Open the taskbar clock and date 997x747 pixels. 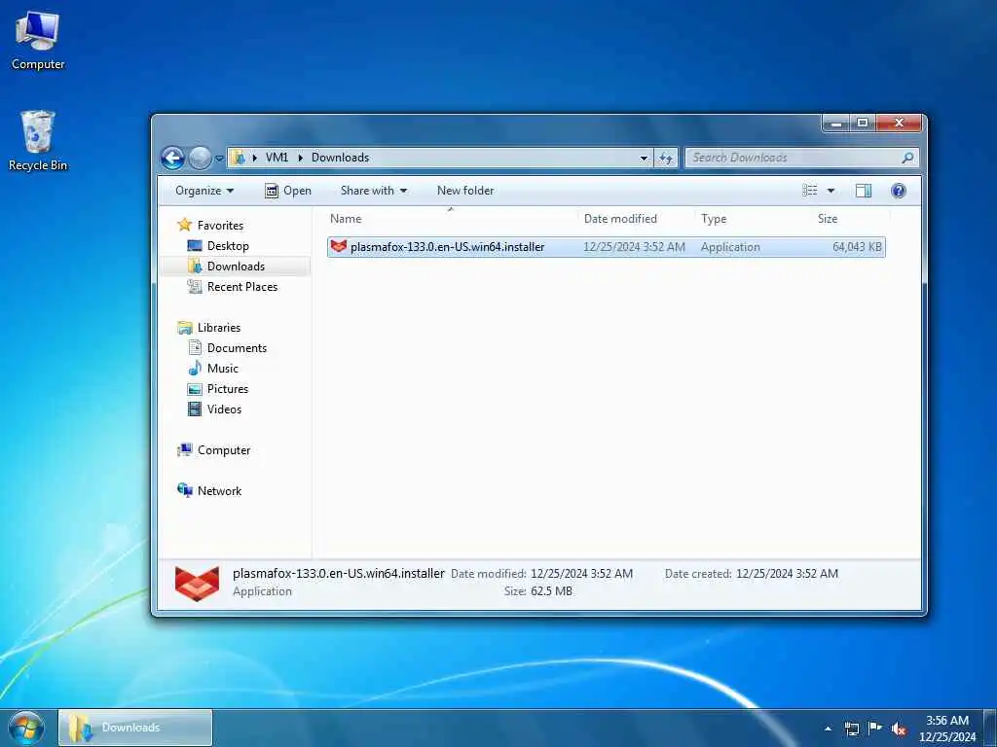point(947,729)
